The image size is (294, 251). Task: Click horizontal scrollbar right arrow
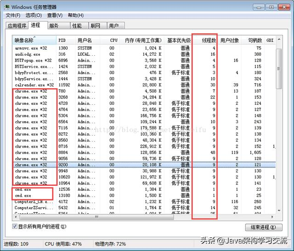[x=272, y=217]
